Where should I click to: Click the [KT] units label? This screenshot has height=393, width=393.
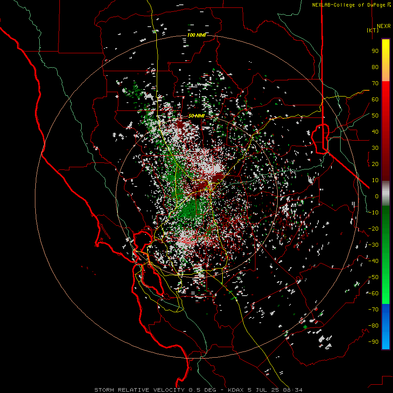pos(373,30)
